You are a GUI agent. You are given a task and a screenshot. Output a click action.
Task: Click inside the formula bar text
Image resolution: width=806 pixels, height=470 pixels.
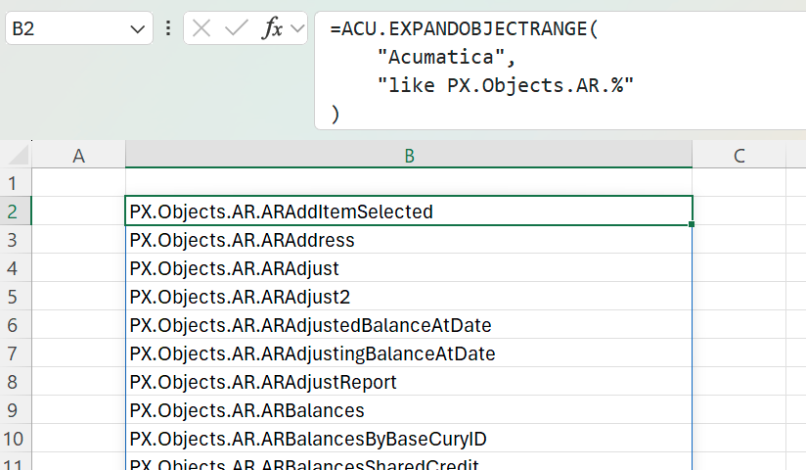coord(560,70)
